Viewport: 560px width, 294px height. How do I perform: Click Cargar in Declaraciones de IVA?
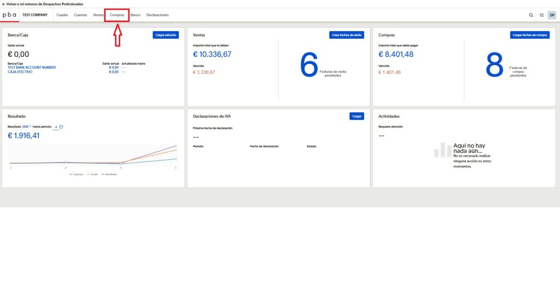pos(357,116)
